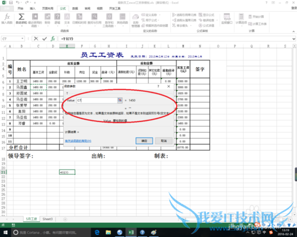Viewport: 297px width, 237px height.
Task: Collapse the ribbon using the caret arrow
Action: (x=293, y=31)
